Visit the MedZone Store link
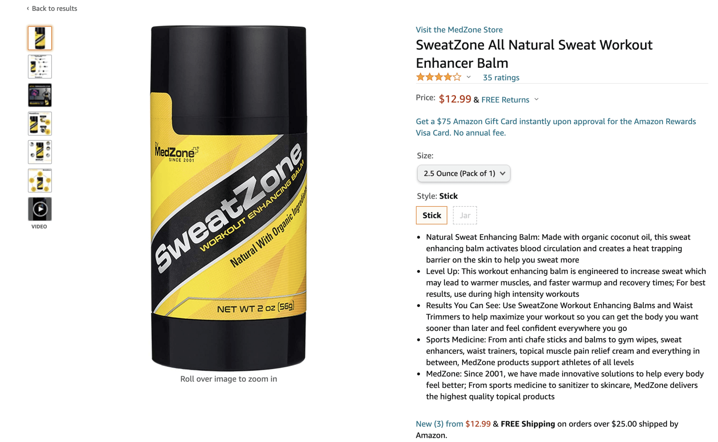The width and height of the screenshot is (718, 442). click(459, 30)
